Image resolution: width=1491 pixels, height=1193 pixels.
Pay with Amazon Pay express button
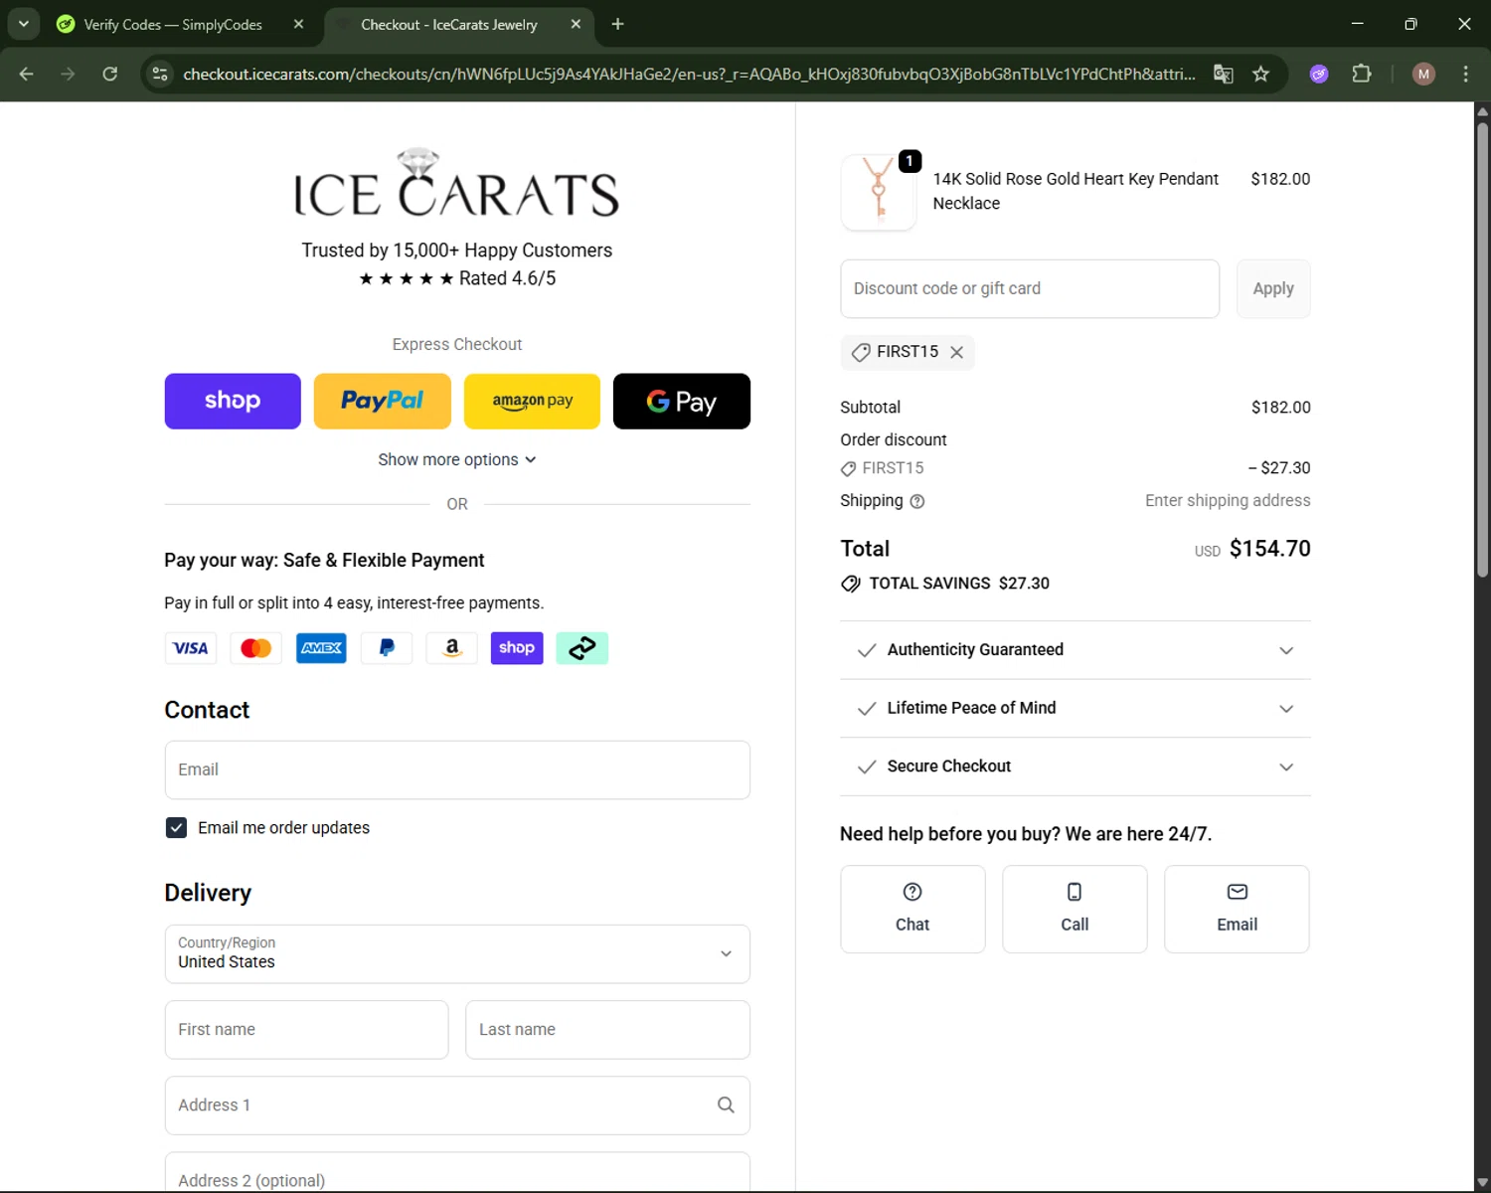(532, 402)
